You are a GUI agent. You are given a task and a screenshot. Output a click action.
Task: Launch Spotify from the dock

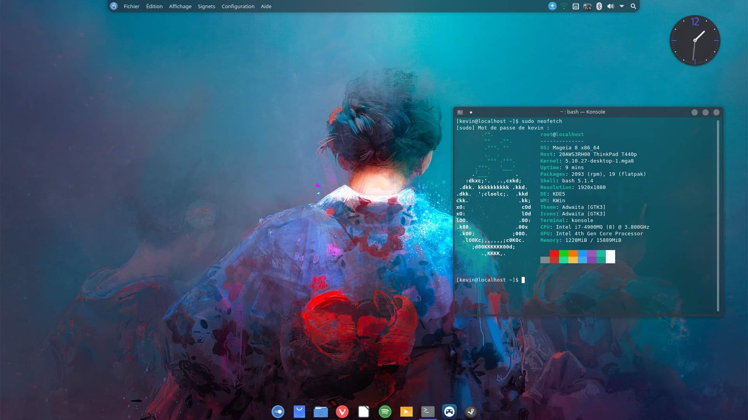385,411
